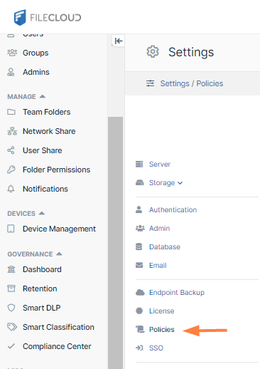This screenshot has width=260, height=369.
Task: Click the sidebar vertical scrollbar
Action: pos(115,243)
